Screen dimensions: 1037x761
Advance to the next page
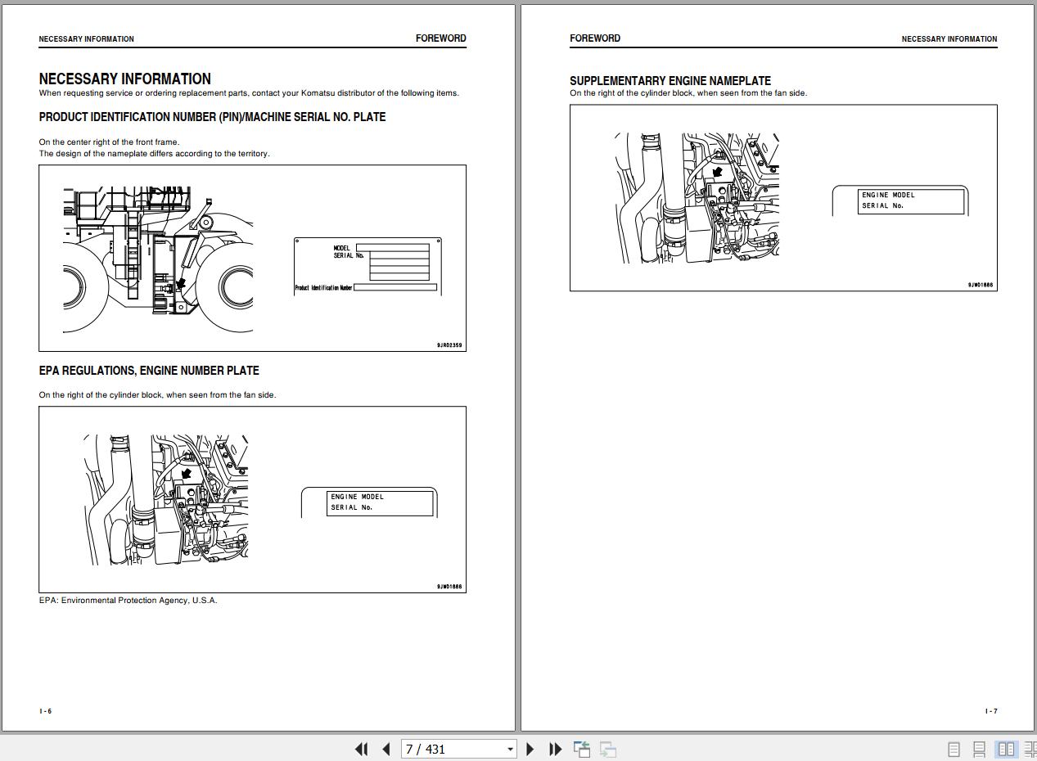pos(530,749)
